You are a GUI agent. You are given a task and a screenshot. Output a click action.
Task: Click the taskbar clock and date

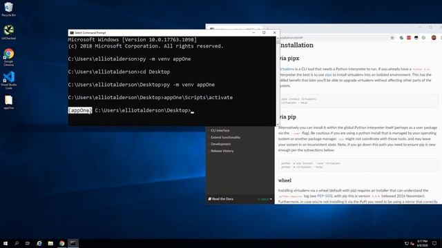point(422,243)
